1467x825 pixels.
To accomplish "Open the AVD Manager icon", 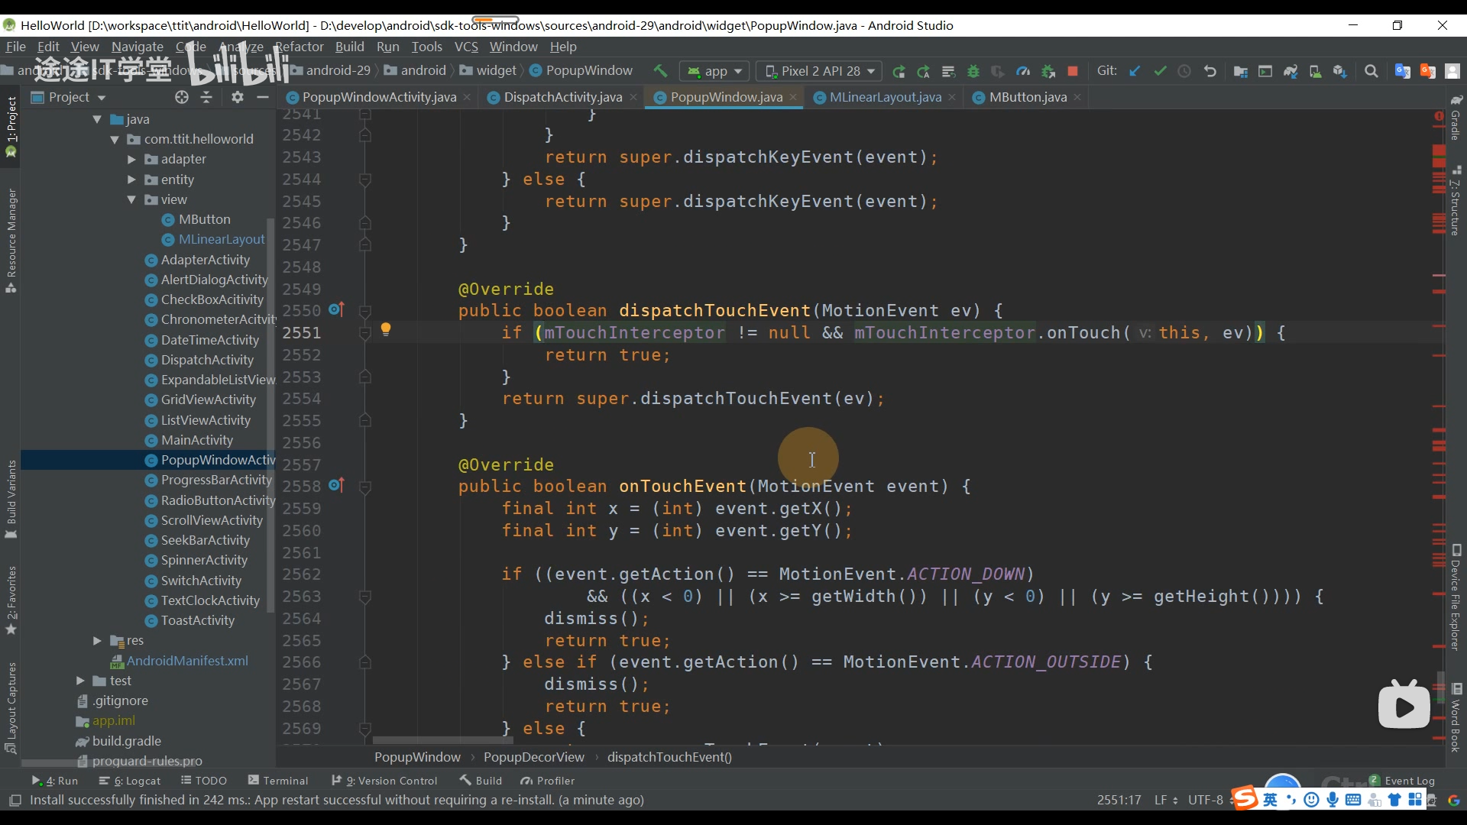I will (1315, 71).
